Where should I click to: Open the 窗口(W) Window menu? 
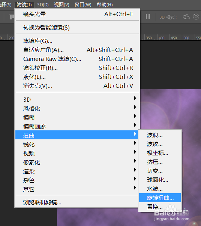pyautogui.click(x=83, y=5)
